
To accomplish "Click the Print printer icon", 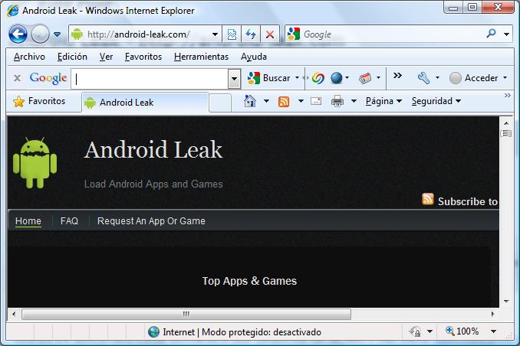I will point(337,101).
